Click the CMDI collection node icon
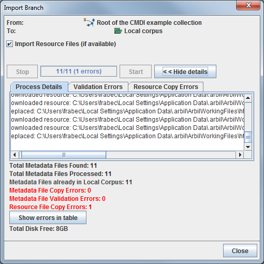The image size is (264, 264). (x=90, y=22)
